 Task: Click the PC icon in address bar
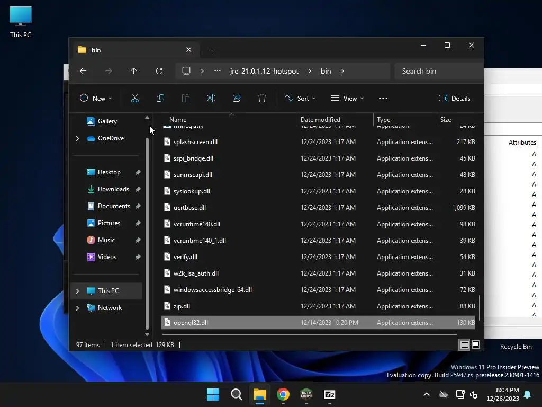point(186,71)
